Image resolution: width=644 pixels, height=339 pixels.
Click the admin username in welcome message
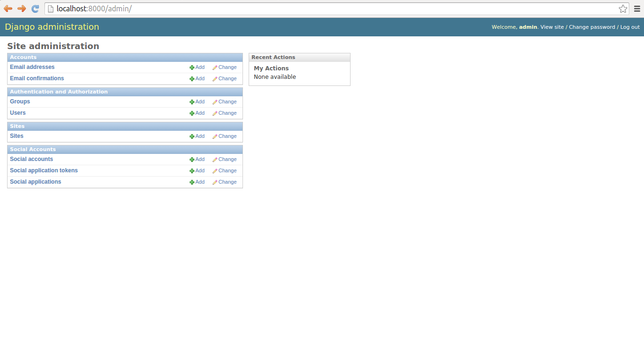click(528, 27)
